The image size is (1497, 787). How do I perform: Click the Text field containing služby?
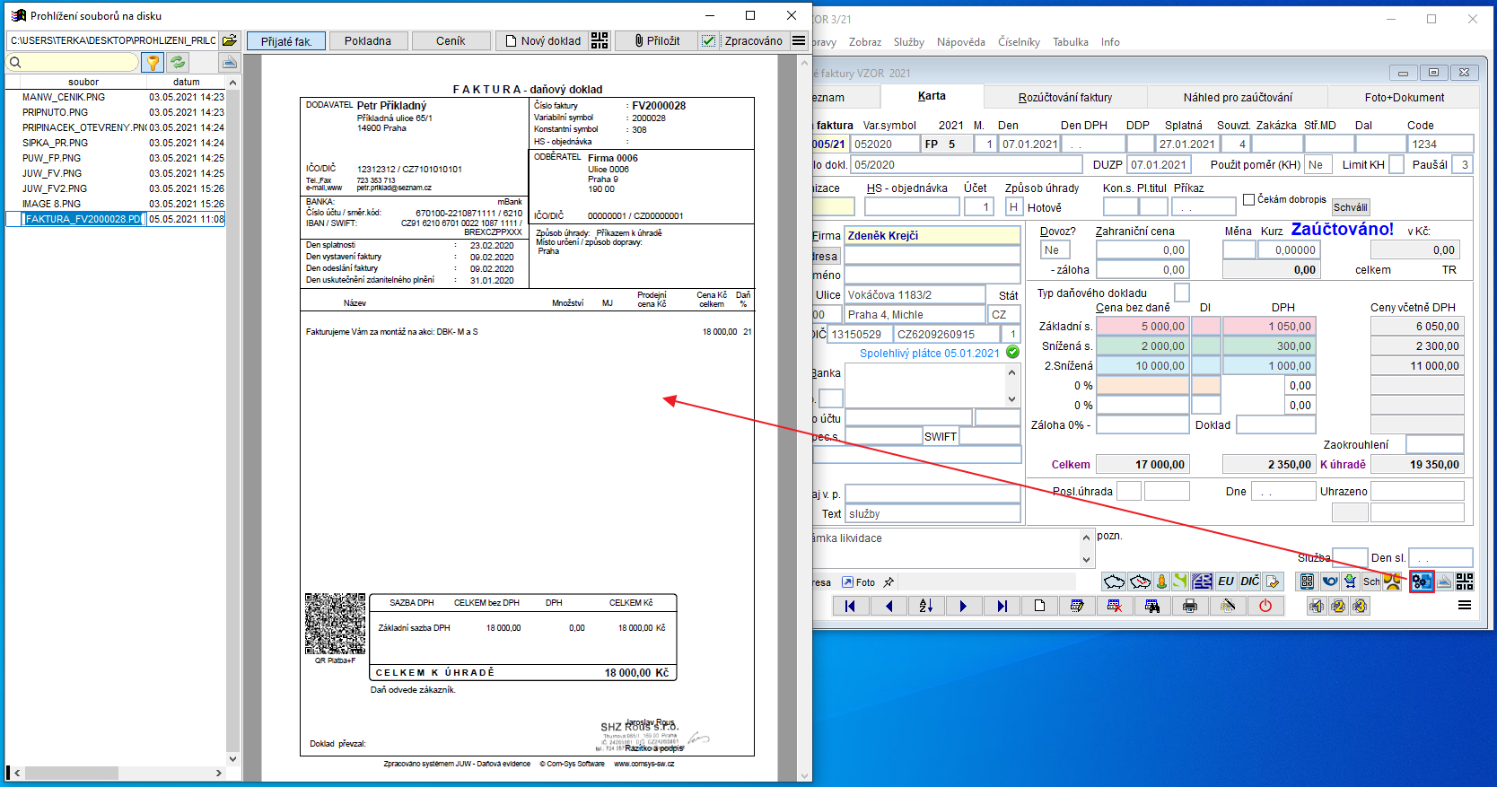coord(932,514)
